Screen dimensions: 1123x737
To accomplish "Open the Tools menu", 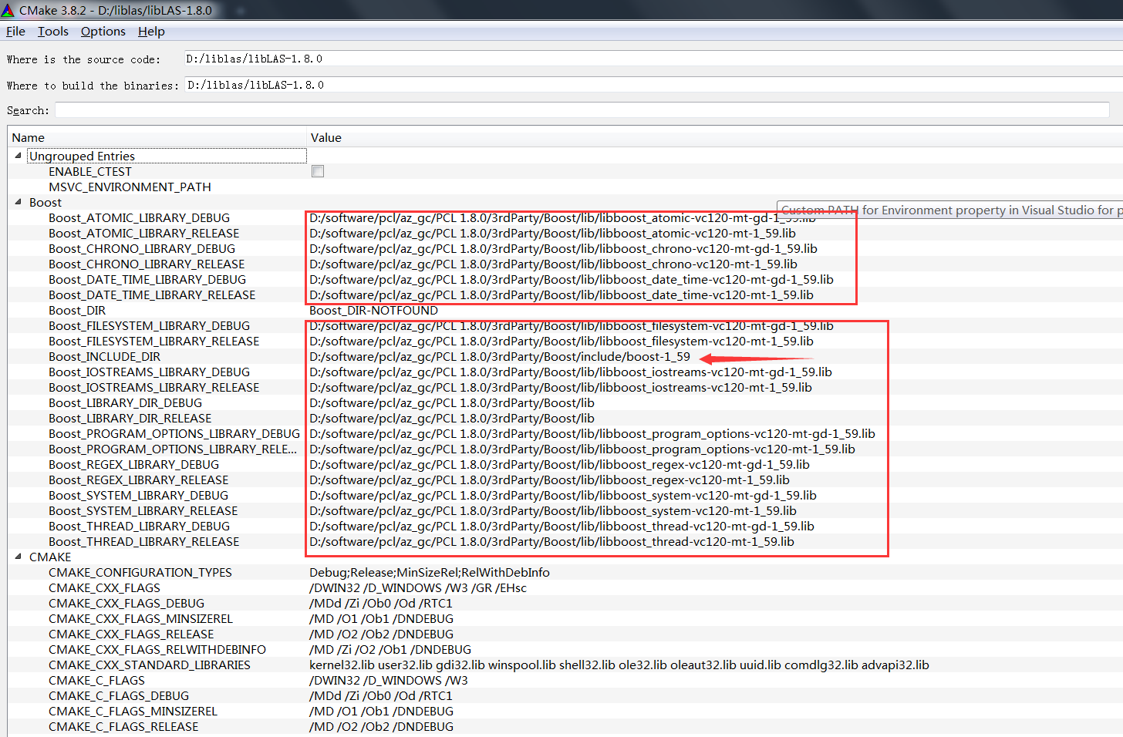I will click(x=53, y=32).
